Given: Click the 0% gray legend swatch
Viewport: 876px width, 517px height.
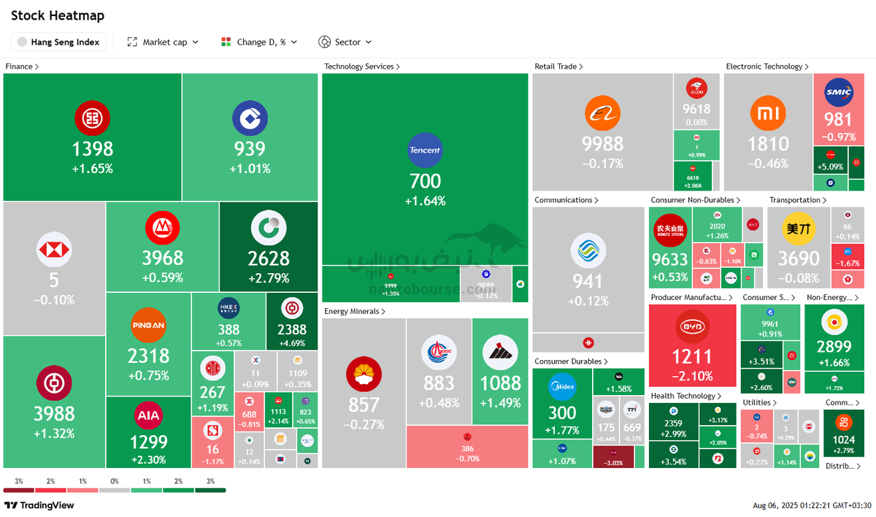Looking at the screenshot, I should pyautogui.click(x=115, y=490).
